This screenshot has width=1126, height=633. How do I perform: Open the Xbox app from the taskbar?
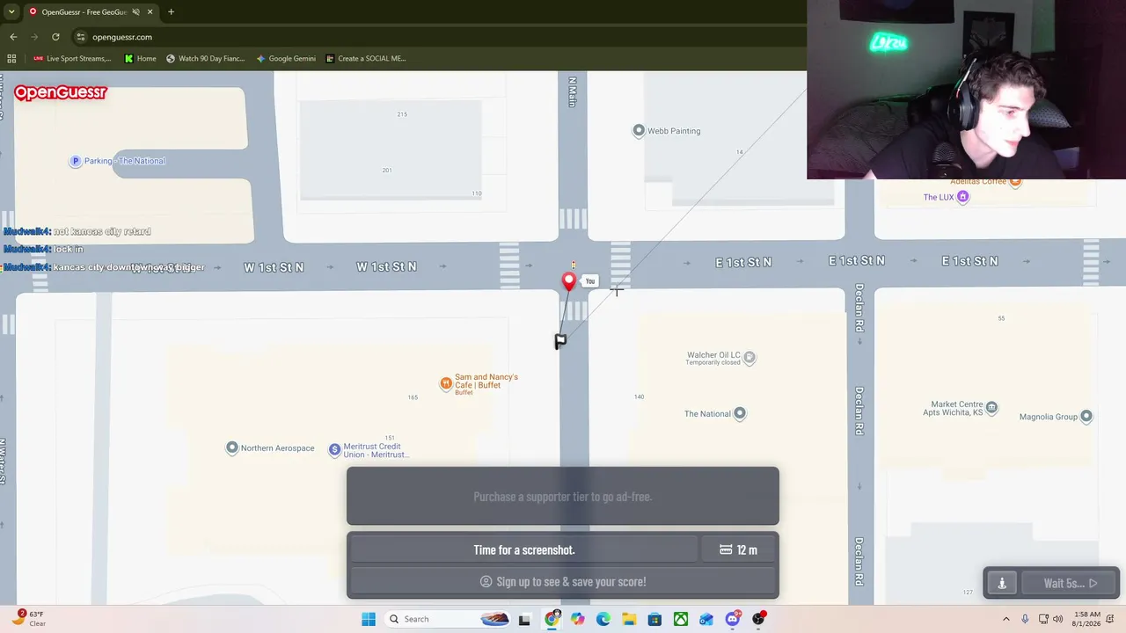coord(681,619)
